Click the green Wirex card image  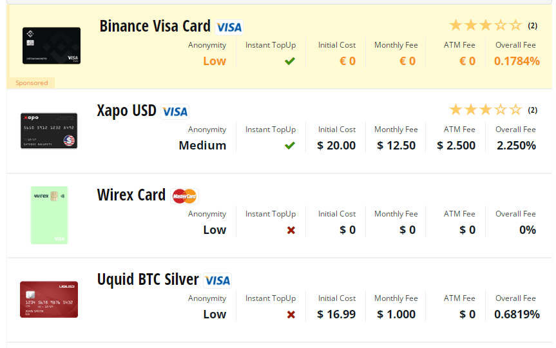(x=49, y=215)
